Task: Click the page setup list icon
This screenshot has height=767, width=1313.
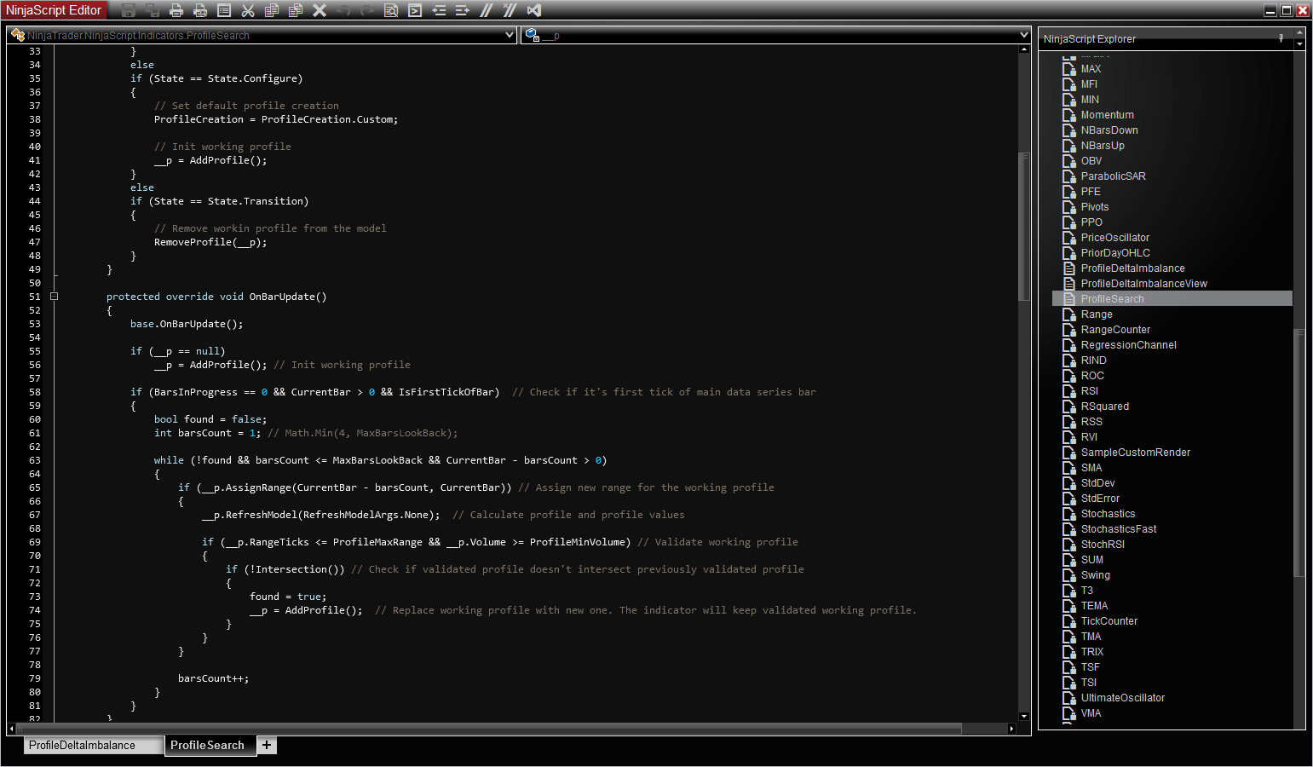Action: 224,10
